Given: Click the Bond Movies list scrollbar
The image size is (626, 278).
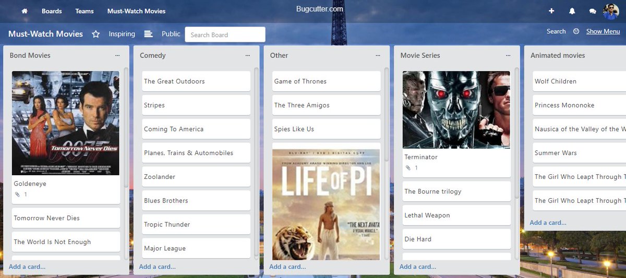Looking at the screenshot, I should (x=126, y=128).
